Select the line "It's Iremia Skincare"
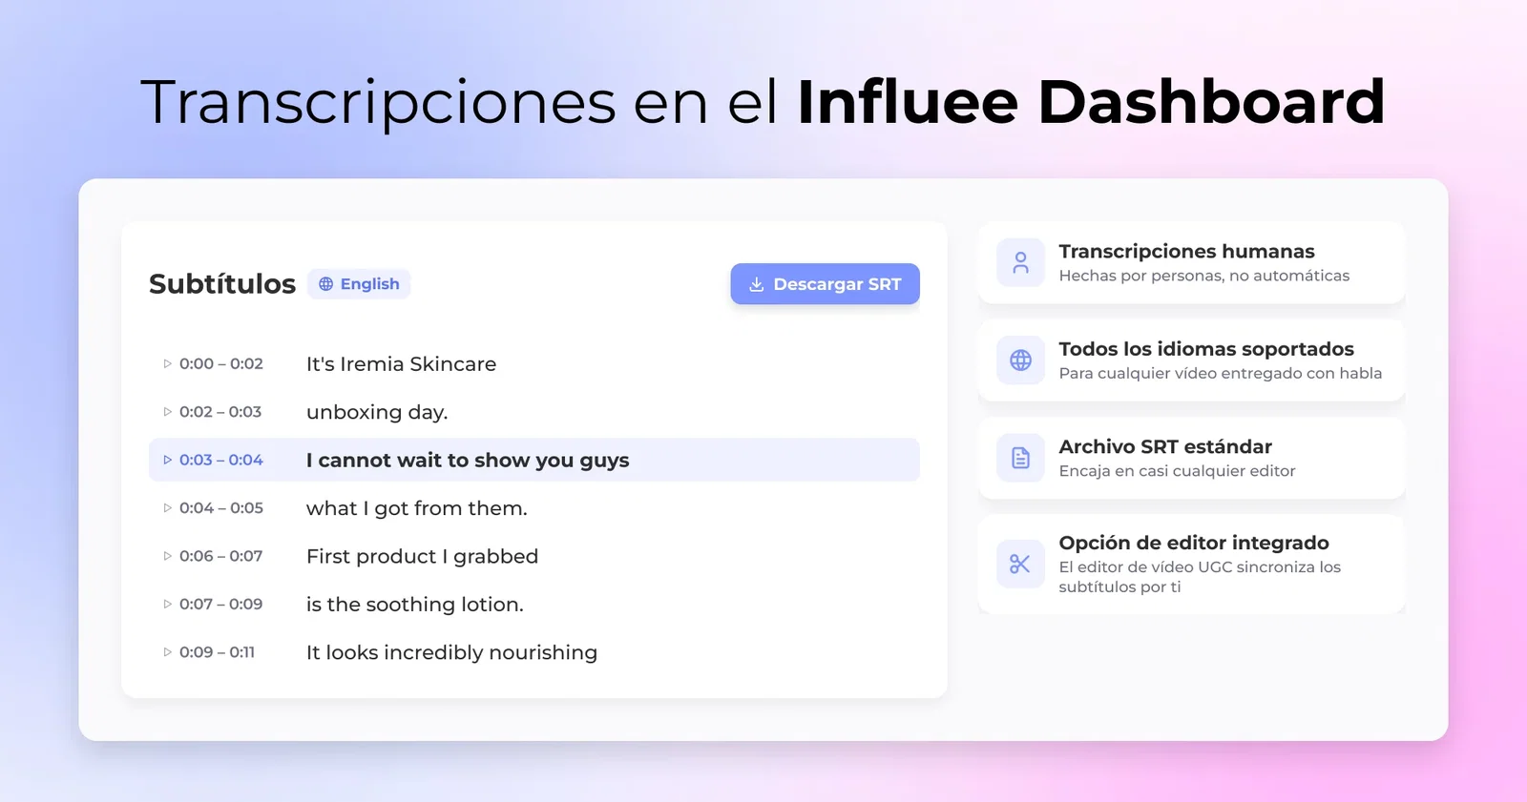The image size is (1527, 802). coord(401,364)
